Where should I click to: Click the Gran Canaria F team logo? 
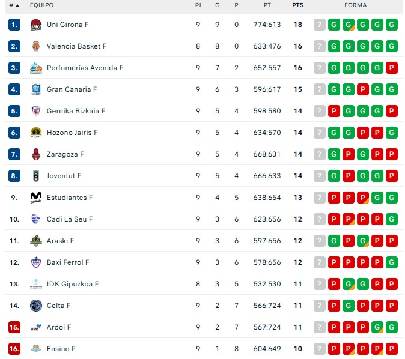click(35, 89)
